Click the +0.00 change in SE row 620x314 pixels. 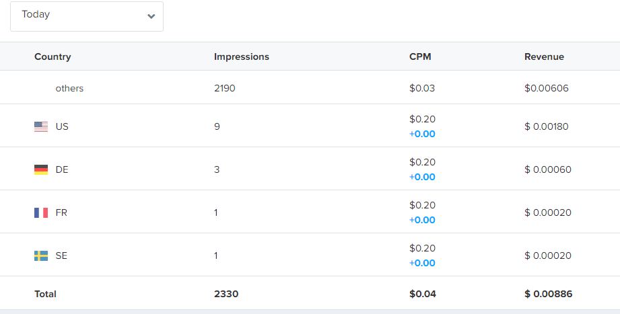[422, 263]
